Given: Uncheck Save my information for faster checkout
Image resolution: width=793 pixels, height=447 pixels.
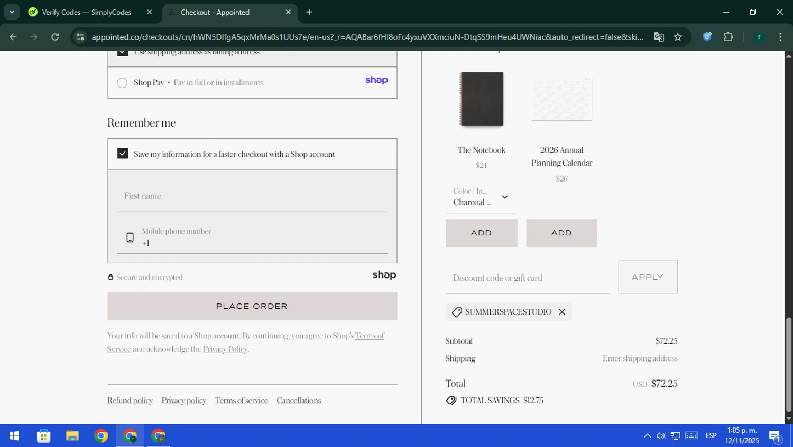Looking at the screenshot, I should coord(123,154).
